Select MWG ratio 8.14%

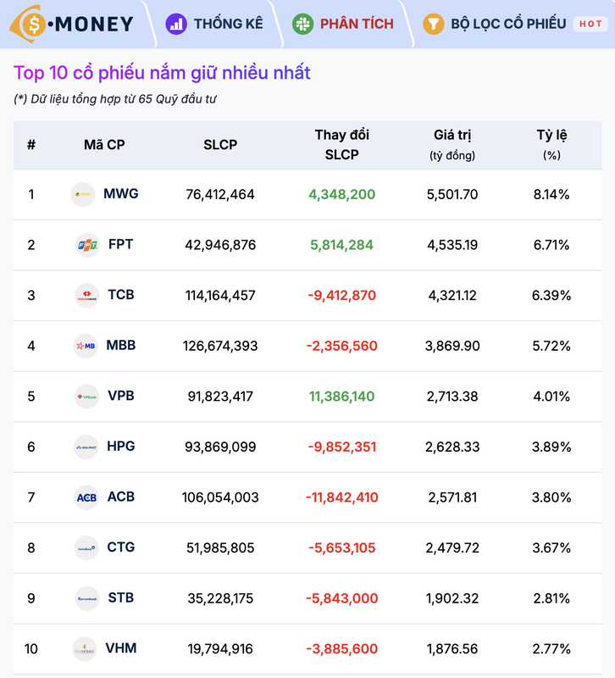tap(552, 195)
